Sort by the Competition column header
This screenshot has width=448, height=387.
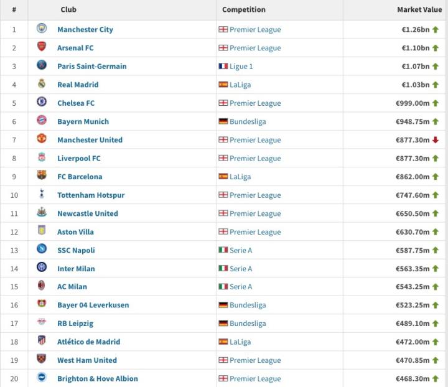244,10
